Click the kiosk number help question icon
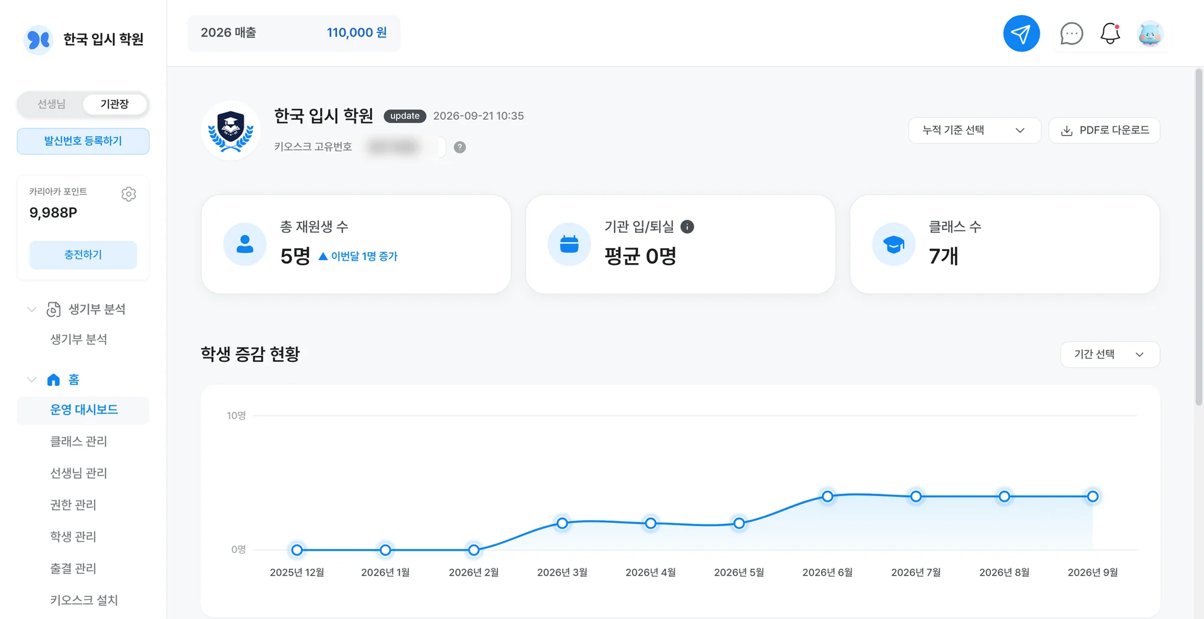The width and height of the screenshot is (1204, 619). tap(460, 147)
